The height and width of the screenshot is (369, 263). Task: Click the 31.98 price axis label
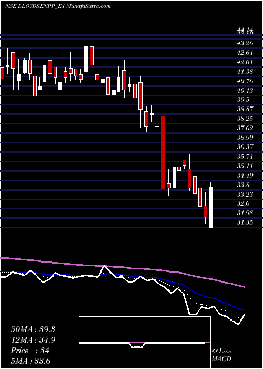pyautogui.click(x=245, y=213)
